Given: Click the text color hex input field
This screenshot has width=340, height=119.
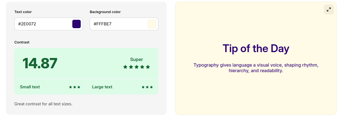Looking at the screenshot, I should pyautogui.click(x=42, y=24).
